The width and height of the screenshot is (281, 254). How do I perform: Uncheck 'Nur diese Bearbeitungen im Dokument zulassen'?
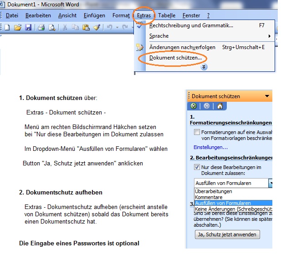[x=197, y=167]
